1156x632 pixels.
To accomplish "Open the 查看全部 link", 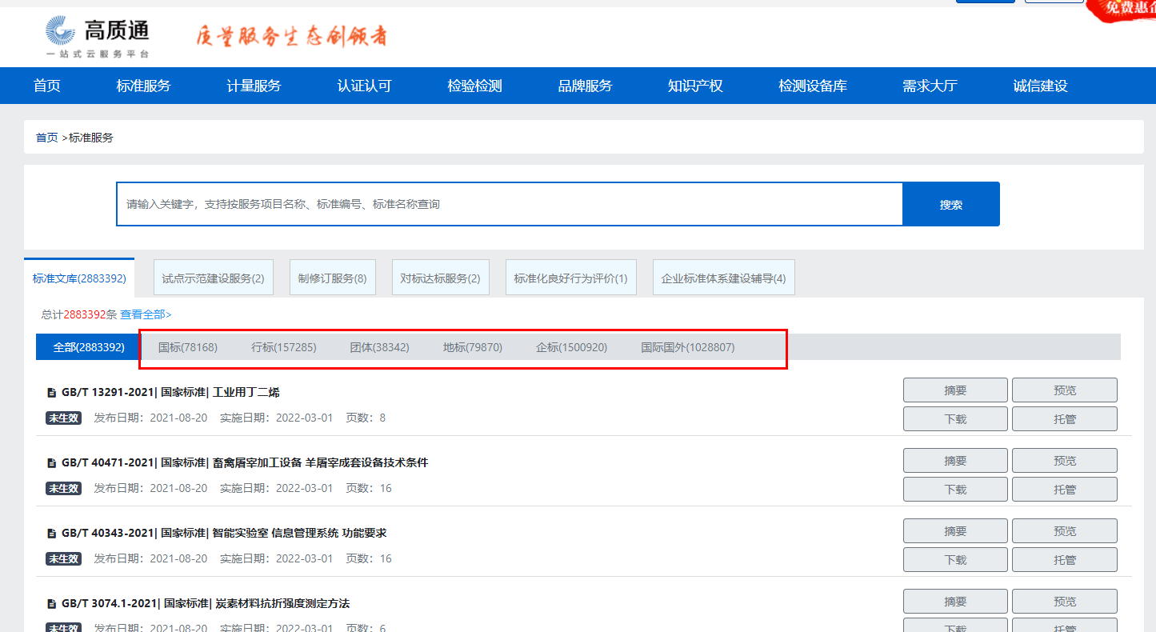I will click(146, 314).
